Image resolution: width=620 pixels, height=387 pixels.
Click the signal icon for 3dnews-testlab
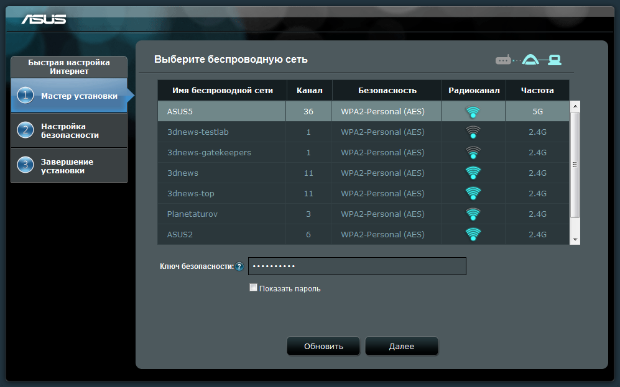pyautogui.click(x=473, y=132)
